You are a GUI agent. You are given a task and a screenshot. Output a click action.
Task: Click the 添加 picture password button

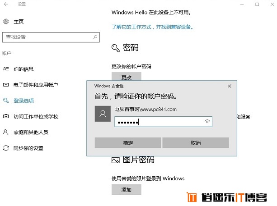[x=127, y=190]
